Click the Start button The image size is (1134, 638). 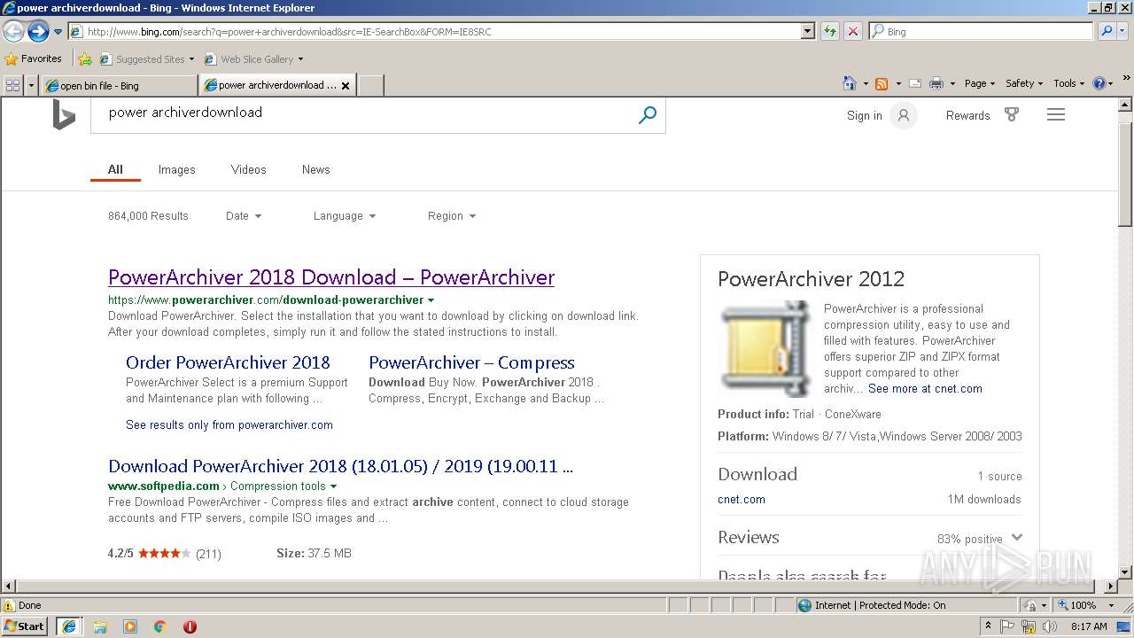pyautogui.click(x=24, y=626)
